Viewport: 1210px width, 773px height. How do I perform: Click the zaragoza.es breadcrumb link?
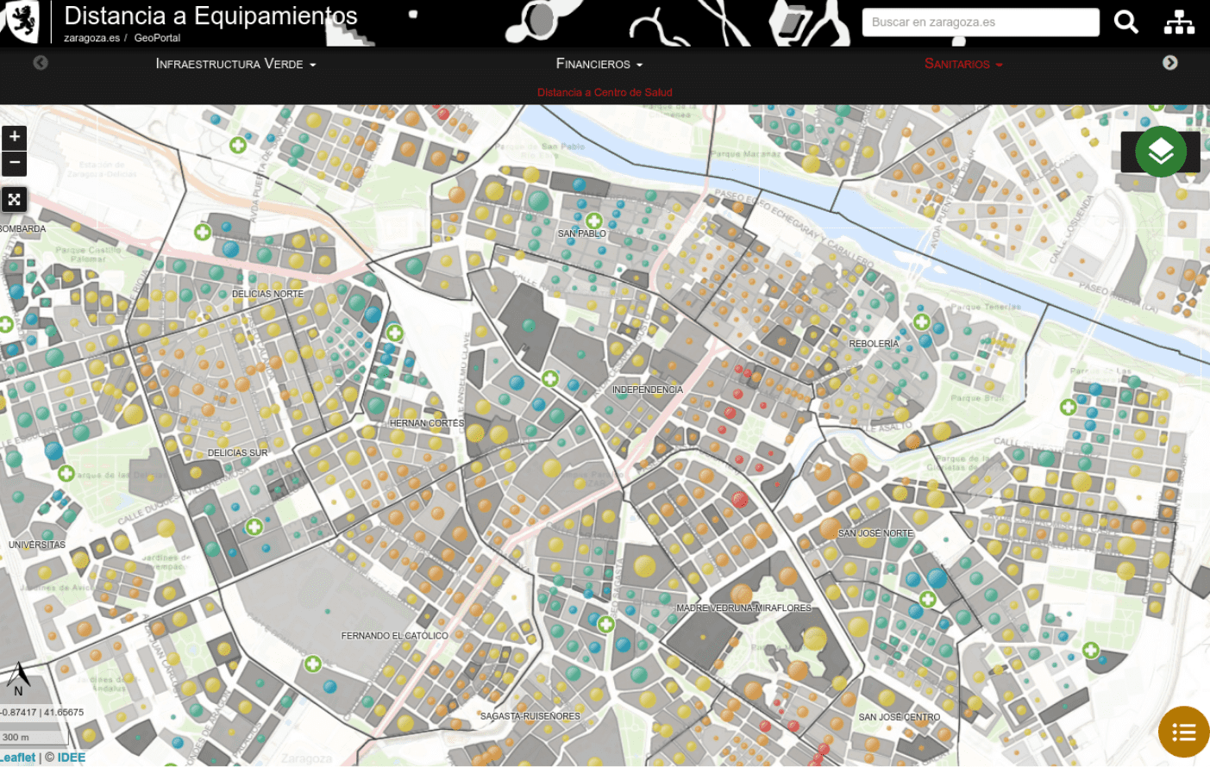[x=91, y=38]
